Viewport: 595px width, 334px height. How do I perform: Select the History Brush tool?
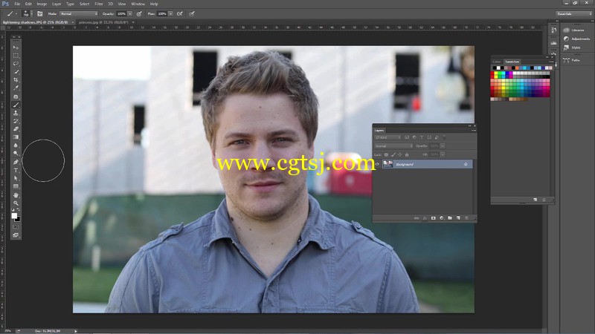click(x=16, y=121)
